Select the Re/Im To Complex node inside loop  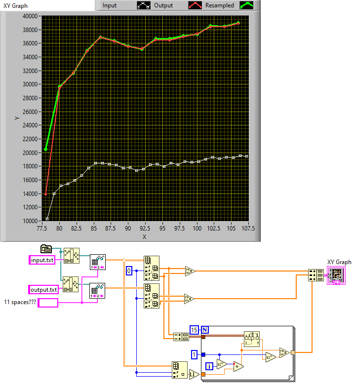click(284, 352)
